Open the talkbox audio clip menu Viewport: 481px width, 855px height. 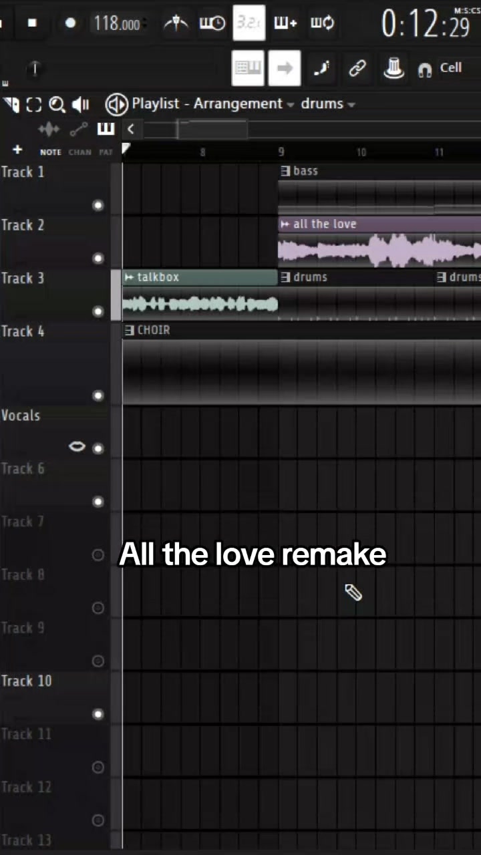(x=130, y=277)
